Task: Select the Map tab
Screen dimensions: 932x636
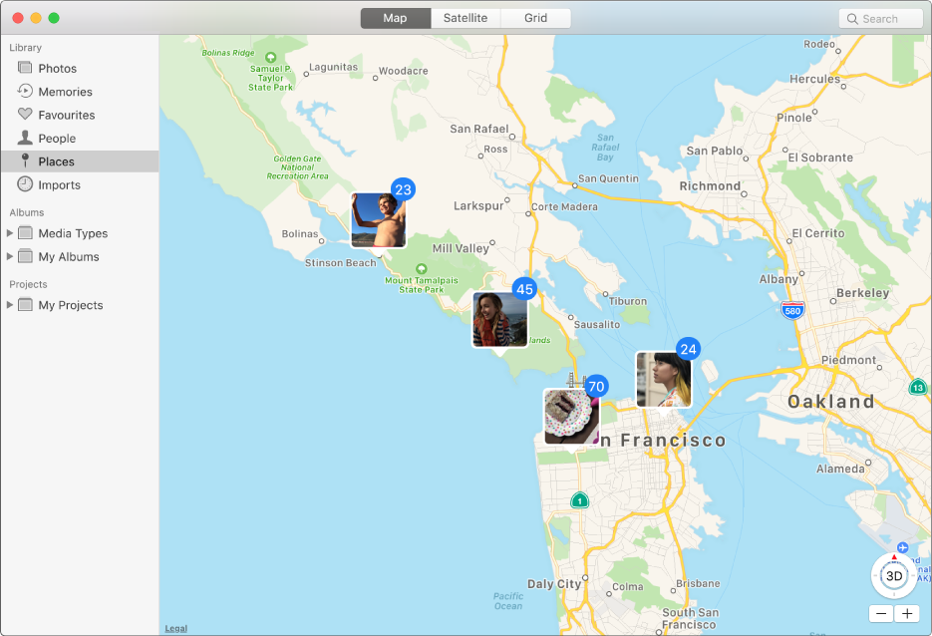Action: [x=395, y=18]
